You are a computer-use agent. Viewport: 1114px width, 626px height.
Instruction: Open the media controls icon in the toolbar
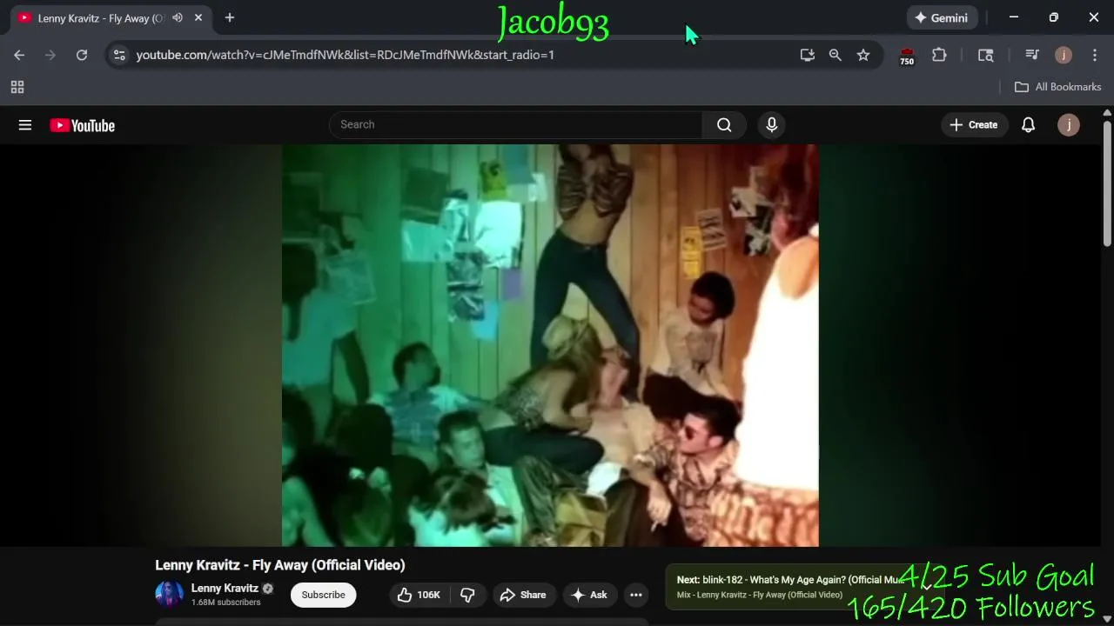tap(1032, 55)
